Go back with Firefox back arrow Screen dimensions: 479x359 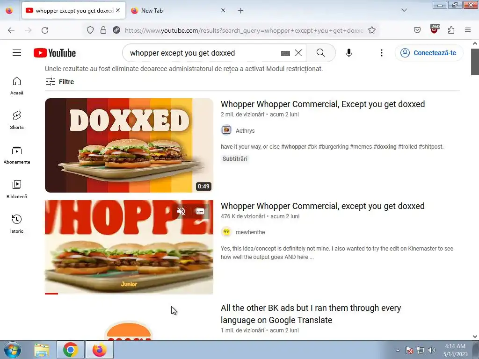[11, 30]
